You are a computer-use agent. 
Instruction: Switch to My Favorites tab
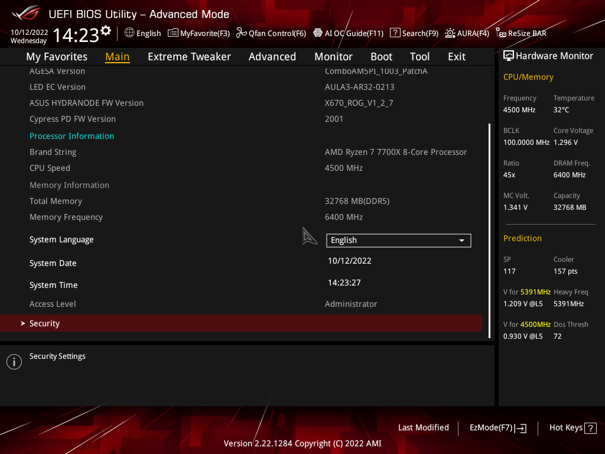click(x=57, y=57)
